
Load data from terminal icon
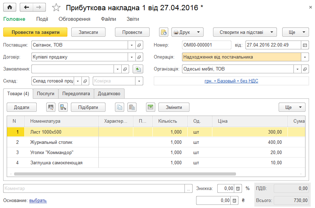[63, 107]
